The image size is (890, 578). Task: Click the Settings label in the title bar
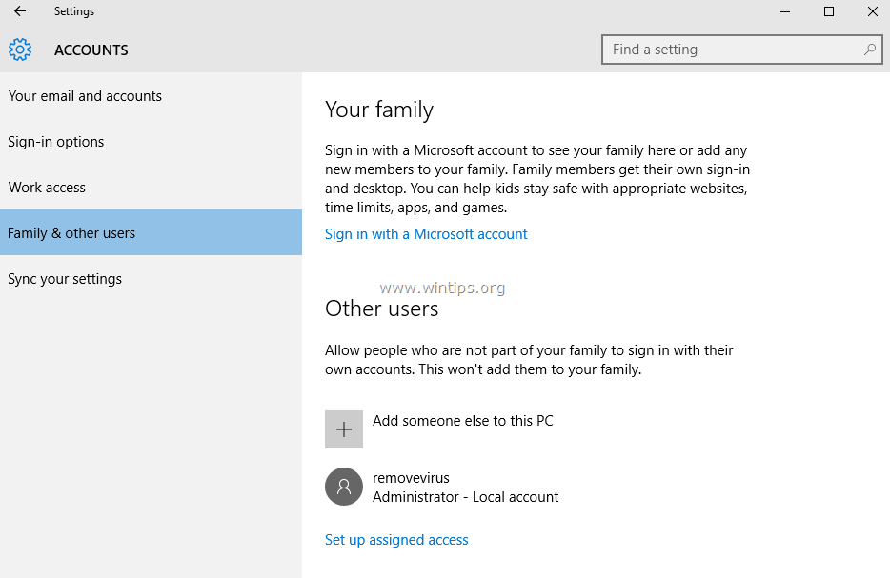(73, 10)
